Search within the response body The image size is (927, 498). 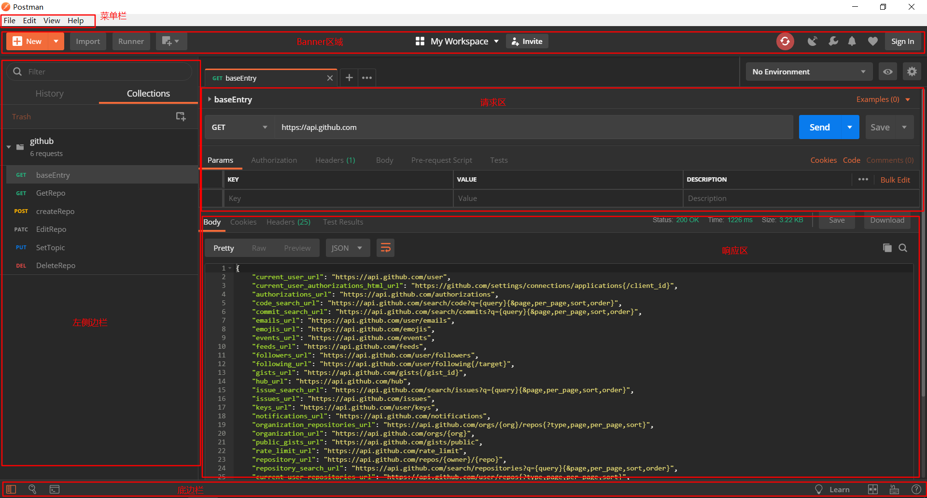pyautogui.click(x=903, y=248)
